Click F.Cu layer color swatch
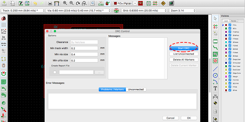This screenshot has height=122, width=245. pyautogui.click(x=226, y=25)
